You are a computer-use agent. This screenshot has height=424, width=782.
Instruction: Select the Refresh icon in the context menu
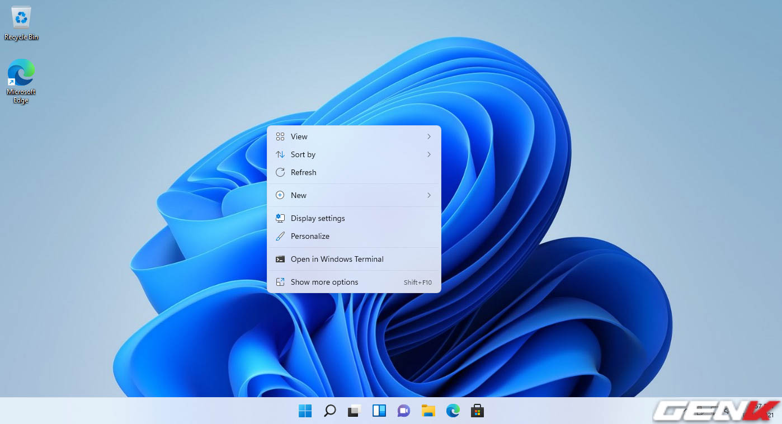click(280, 172)
